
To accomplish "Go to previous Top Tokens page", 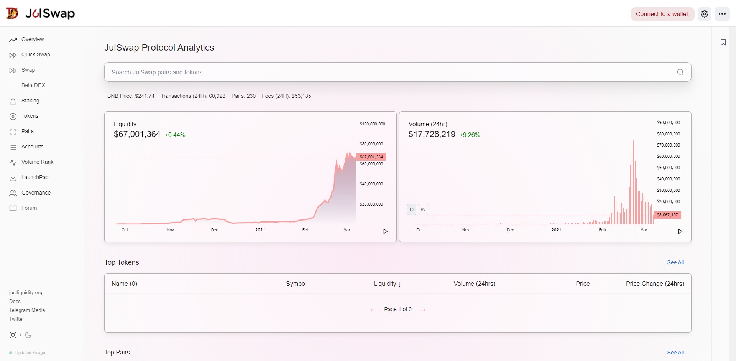I will tap(373, 310).
